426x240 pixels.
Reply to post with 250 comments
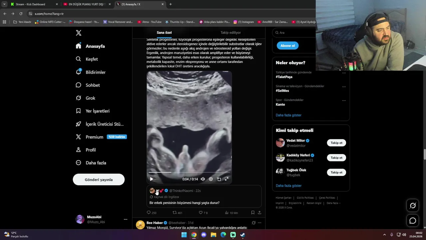(x=151, y=213)
